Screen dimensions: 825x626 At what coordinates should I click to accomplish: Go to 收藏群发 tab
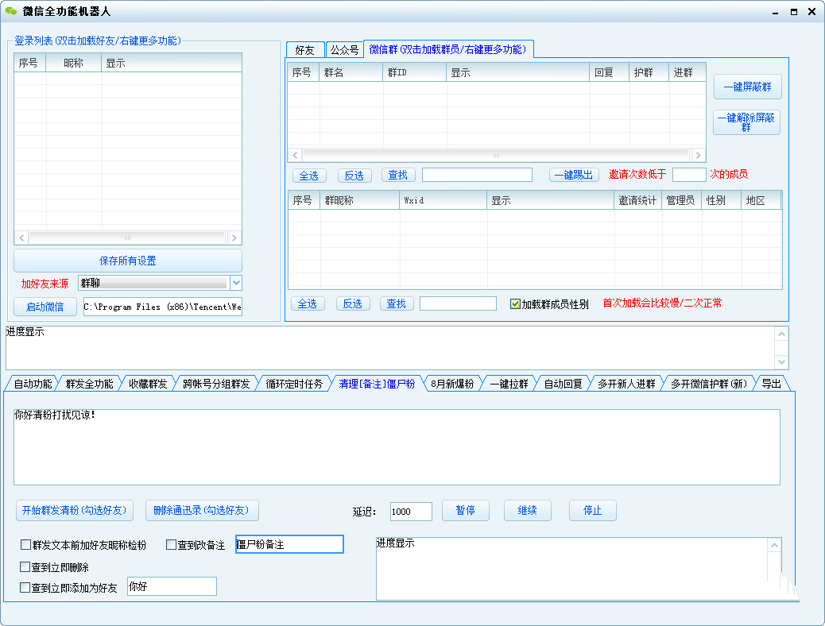148,384
